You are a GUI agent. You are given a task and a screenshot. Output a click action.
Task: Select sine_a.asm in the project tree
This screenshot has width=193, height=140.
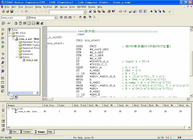tap(32, 60)
